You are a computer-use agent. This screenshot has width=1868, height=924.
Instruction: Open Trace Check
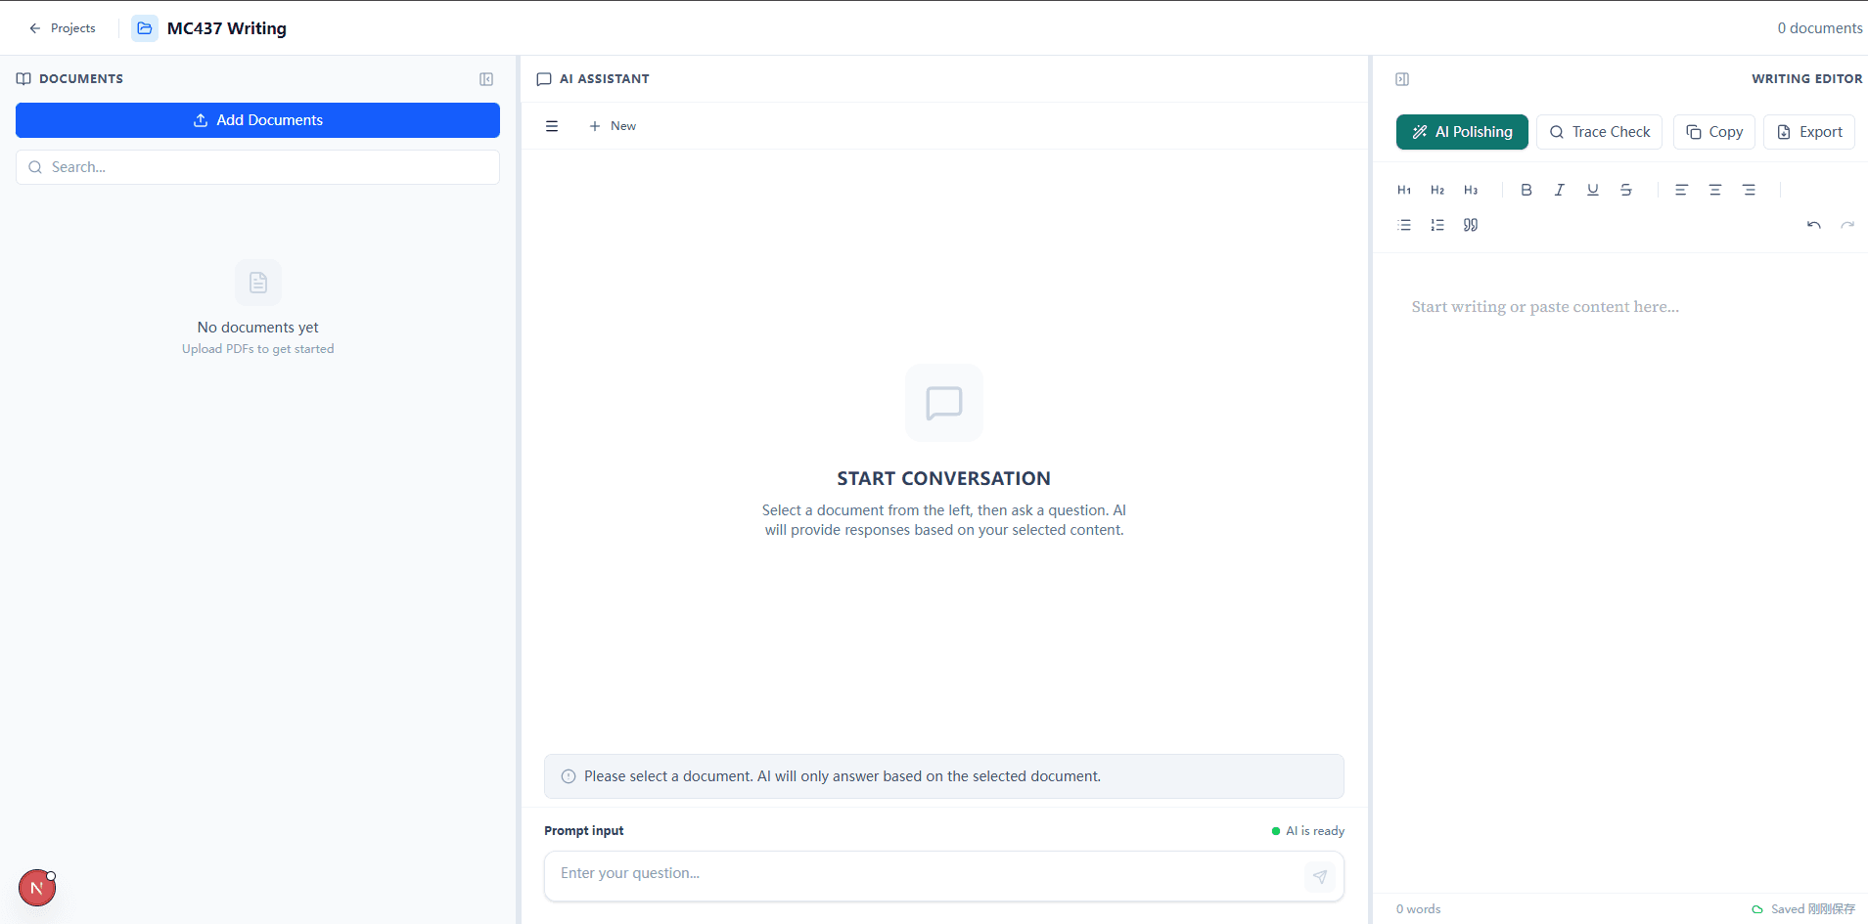pos(1599,132)
